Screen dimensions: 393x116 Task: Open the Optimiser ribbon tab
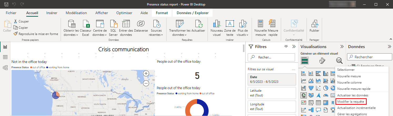pyautogui.click(x=124, y=13)
